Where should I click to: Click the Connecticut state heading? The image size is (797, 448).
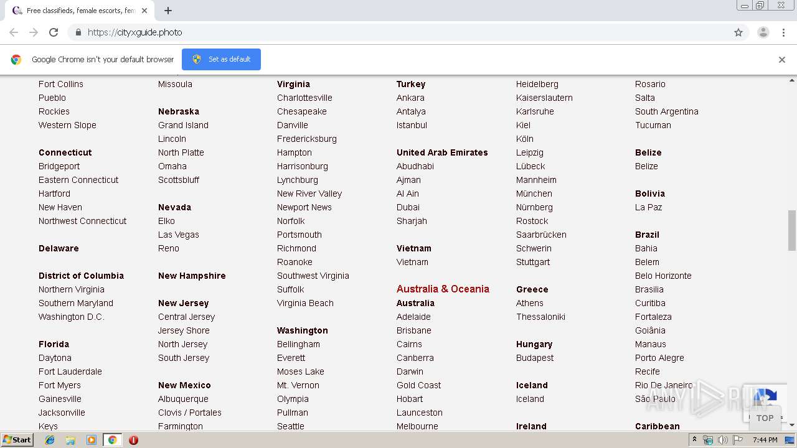(x=65, y=152)
